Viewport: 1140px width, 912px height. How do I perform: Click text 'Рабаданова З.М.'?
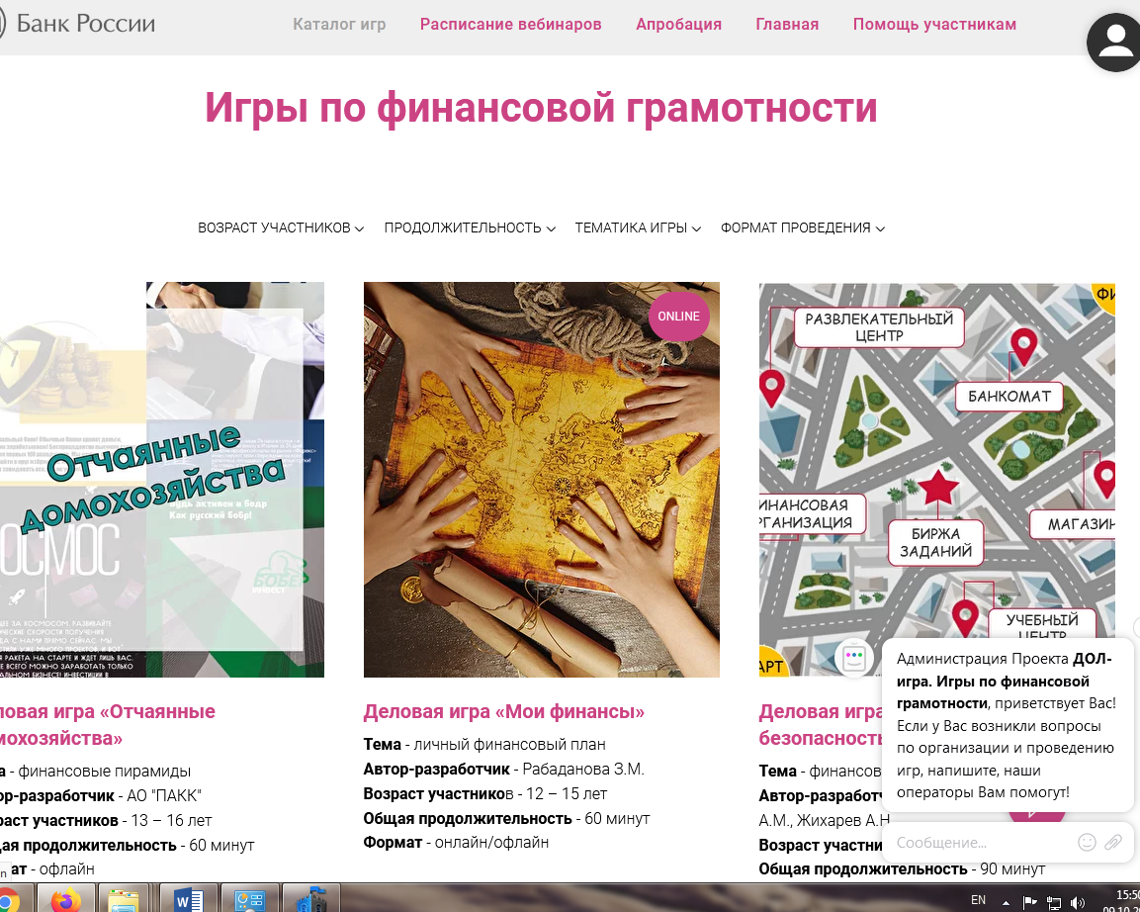[583, 769]
